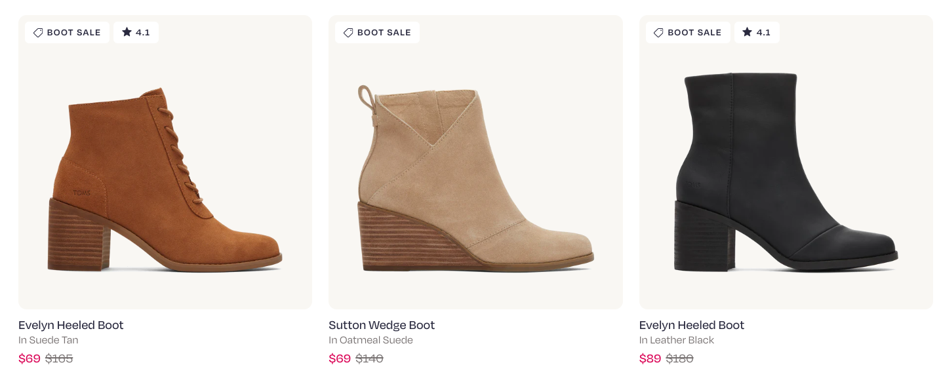
Task: Click the star rating icon on the Leather Black boot
Action: click(x=747, y=32)
